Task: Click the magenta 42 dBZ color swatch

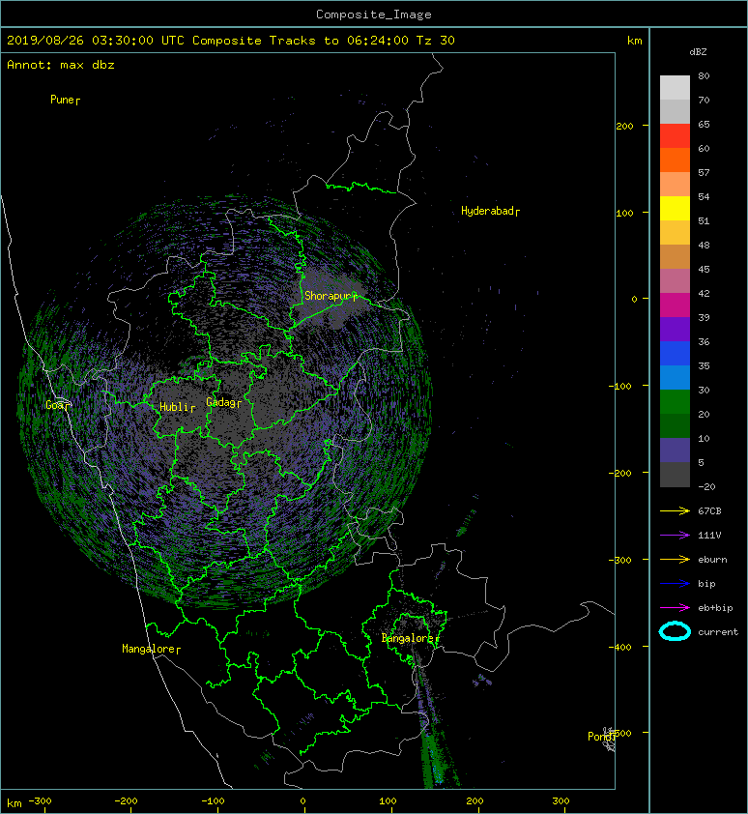Action: 675,305
